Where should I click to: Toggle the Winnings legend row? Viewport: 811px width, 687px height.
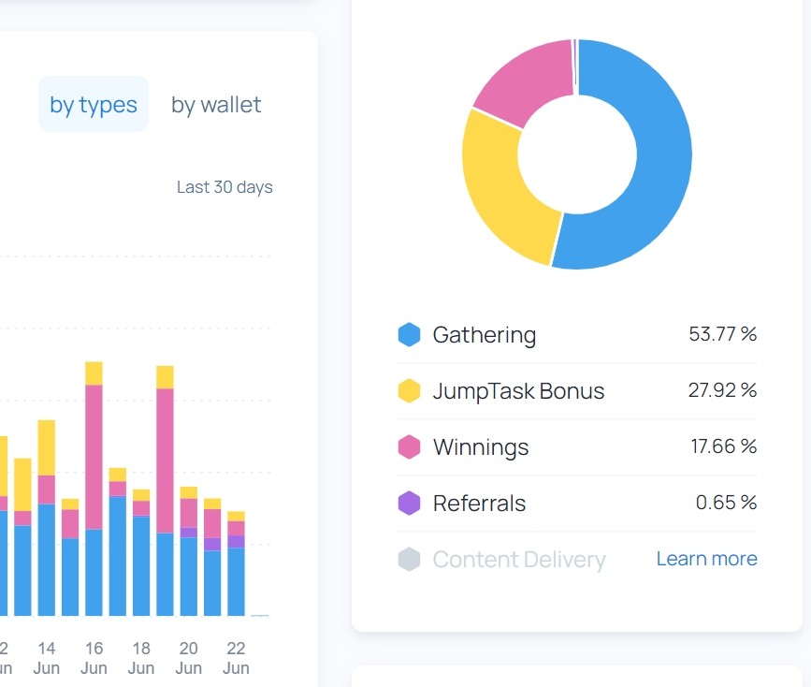pos(577,446)
